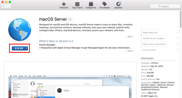Open the Categories tab
182x98 pixels.
coord(91,5)
